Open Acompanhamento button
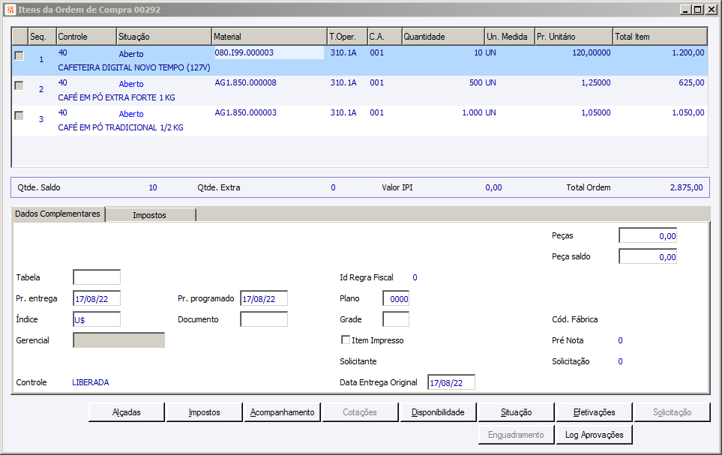 pyautogui.click(x=283, y=412)
